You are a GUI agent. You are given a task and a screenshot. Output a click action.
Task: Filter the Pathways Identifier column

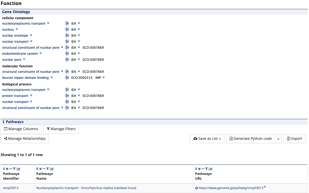point(14,169)
